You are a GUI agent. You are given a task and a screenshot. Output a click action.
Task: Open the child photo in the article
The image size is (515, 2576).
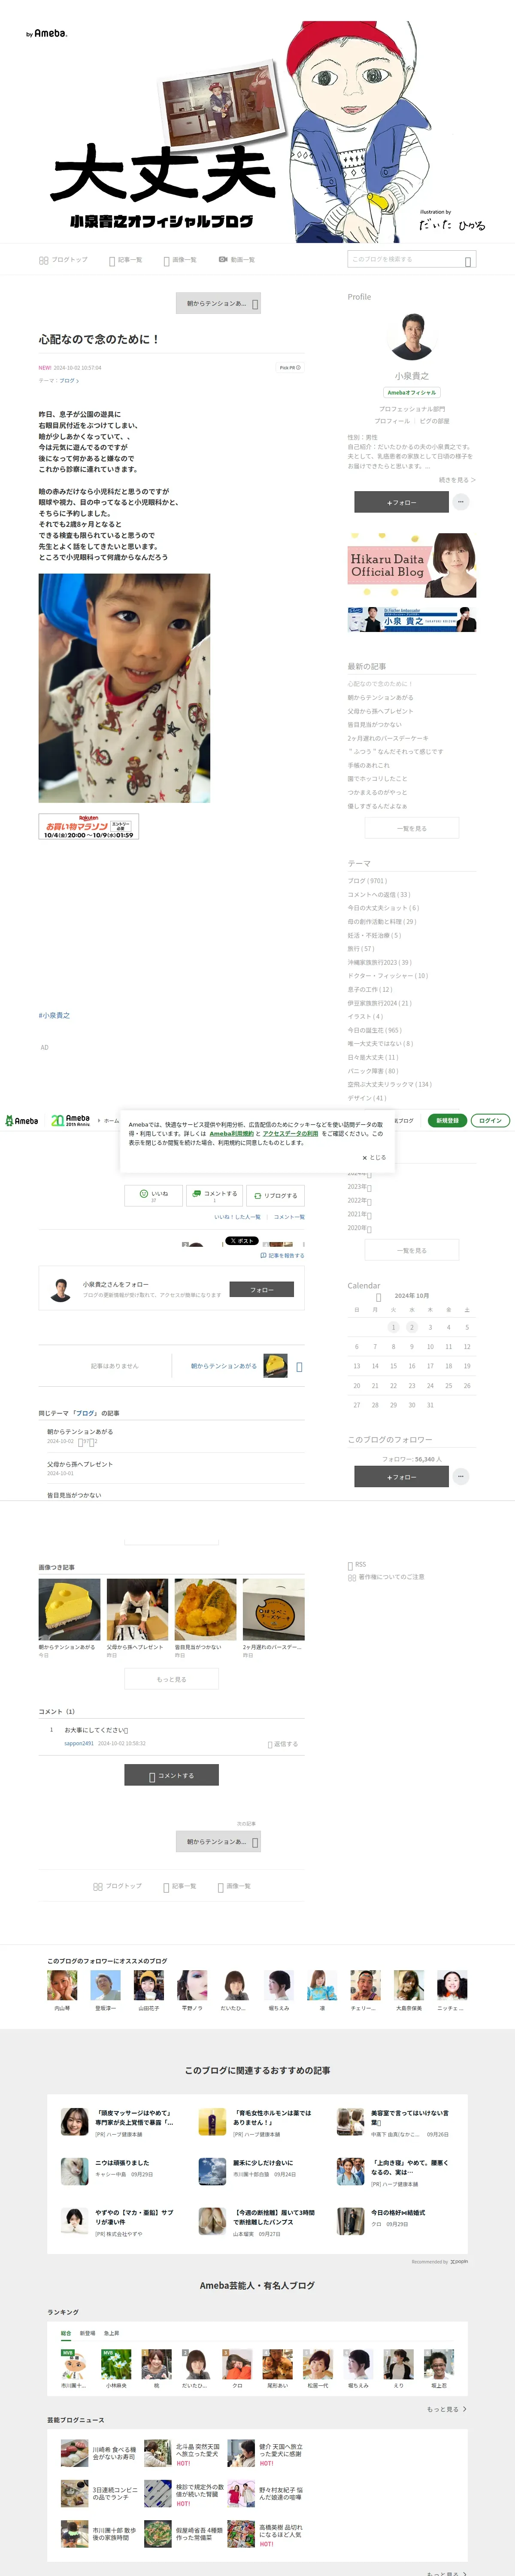click(124, 688)
